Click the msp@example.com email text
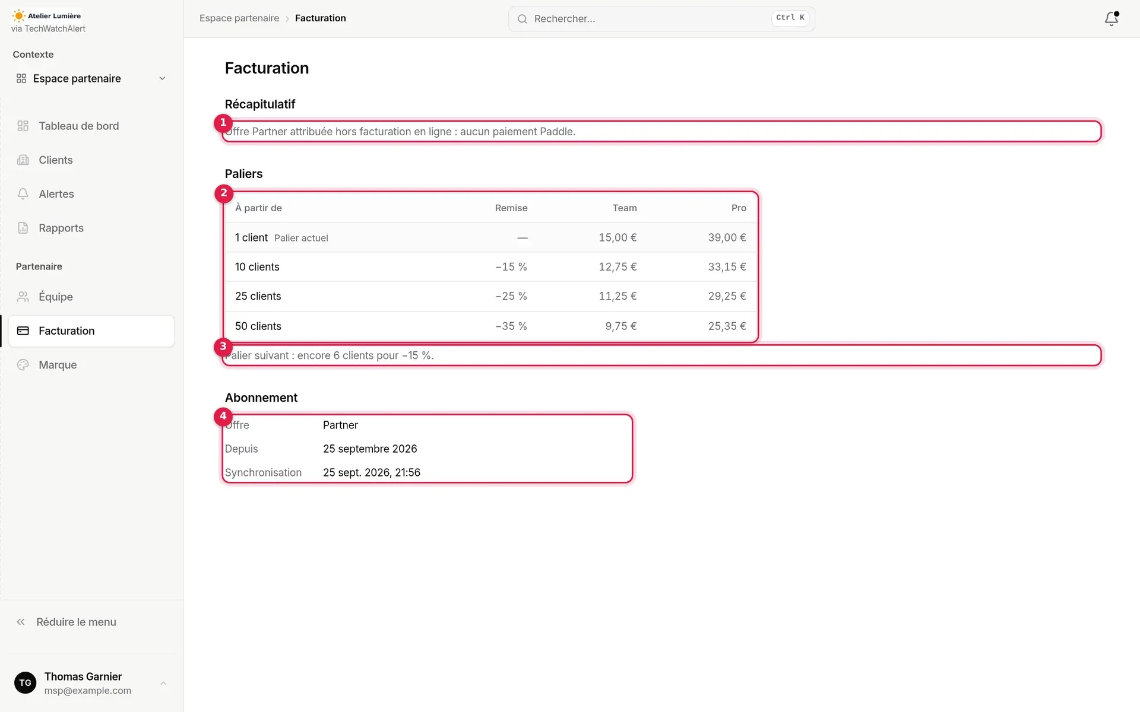 [88, 691]
